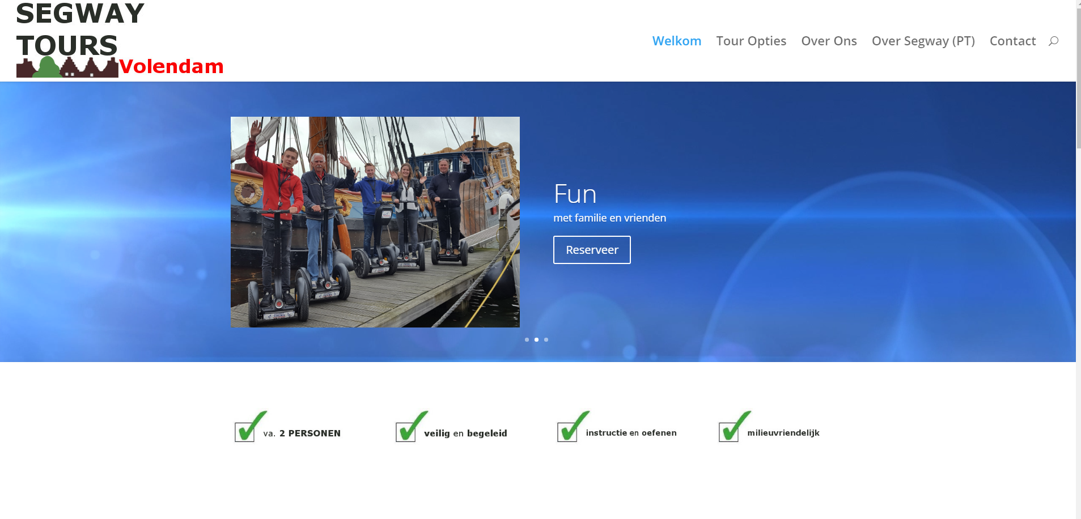Click the text 'veilig en begeleid'
1081x519 pixels.
tap(465, 433)
